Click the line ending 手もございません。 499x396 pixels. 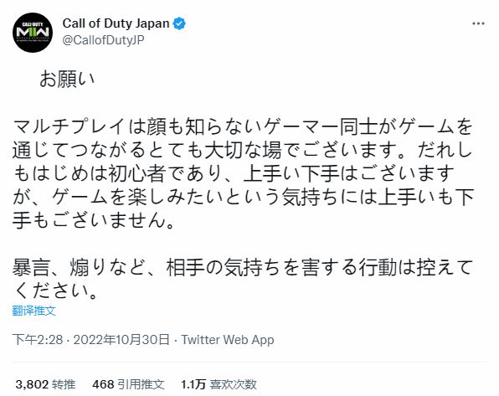(94, 220)
